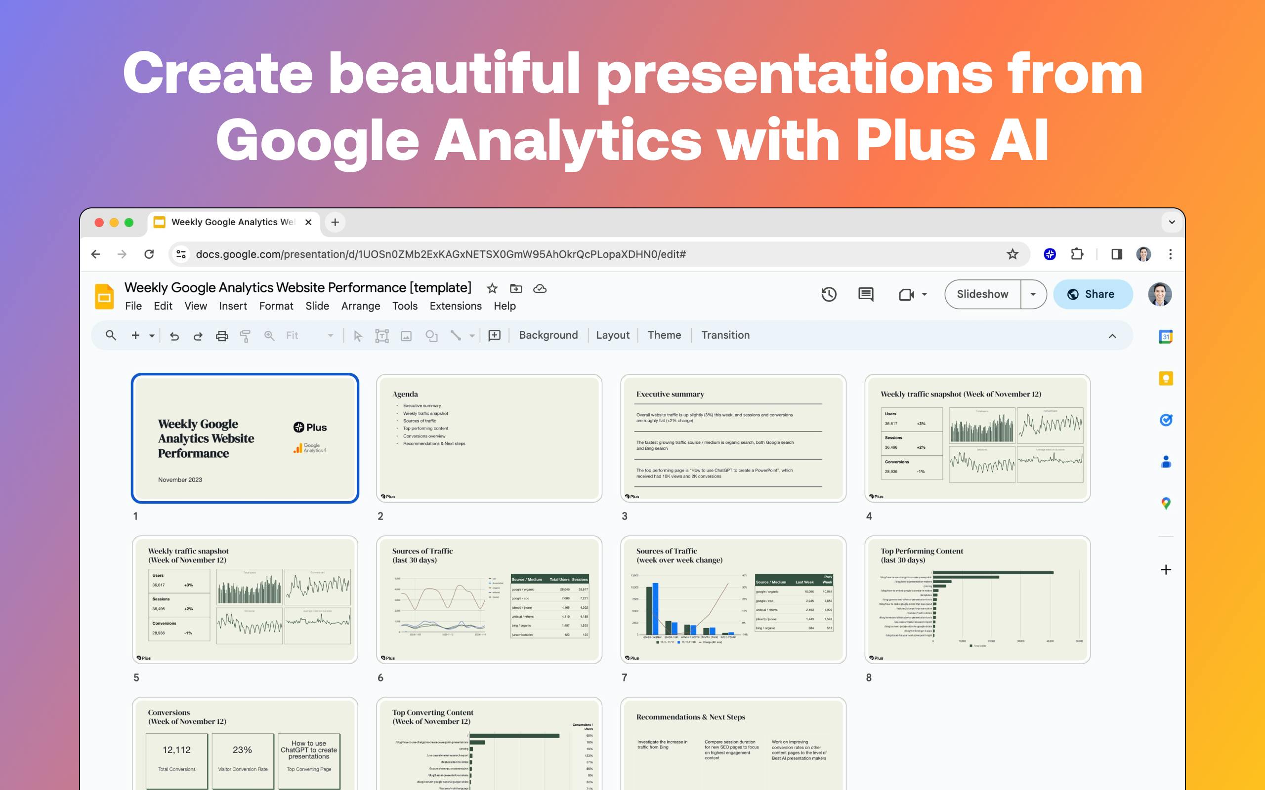
Task: Collapse the toolbar menus chevron
Action: tap(1112, 336)
